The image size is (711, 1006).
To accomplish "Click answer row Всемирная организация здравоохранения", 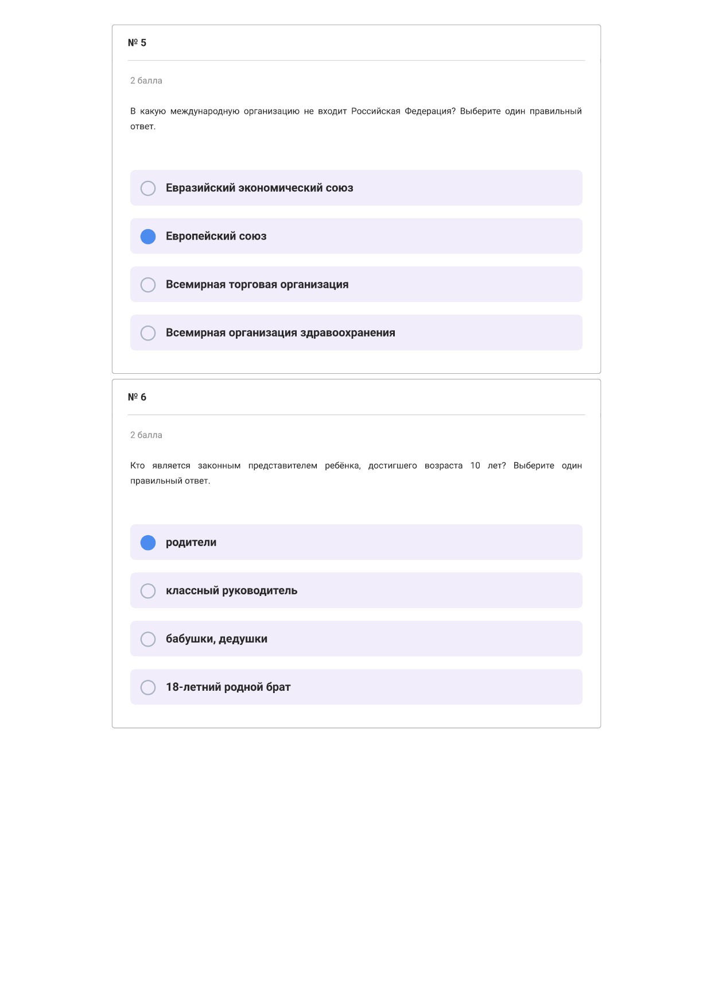I will point(356,332).
